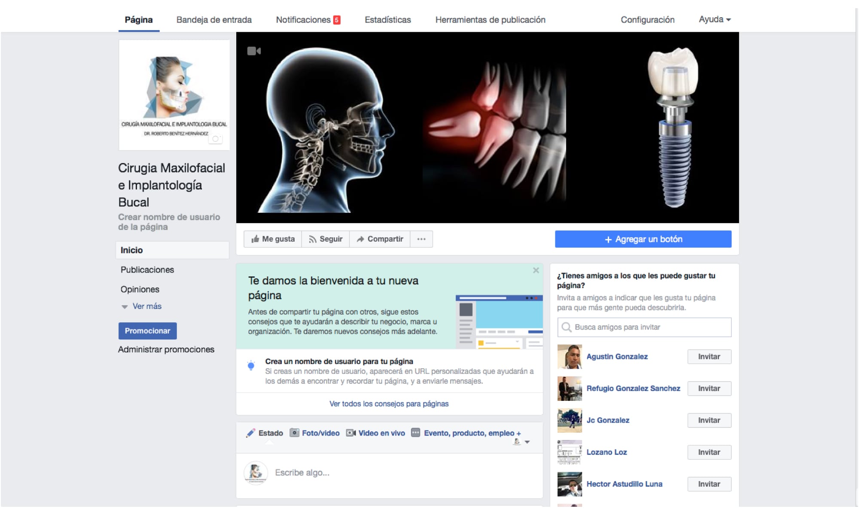859x515 pixels.
Task: Click the magnifier in the friend search box
Action: coord(567,327)
